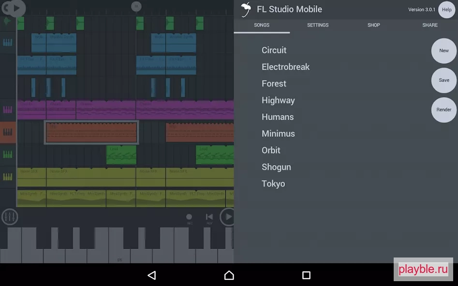Create a new song with New button

(443, 51)
